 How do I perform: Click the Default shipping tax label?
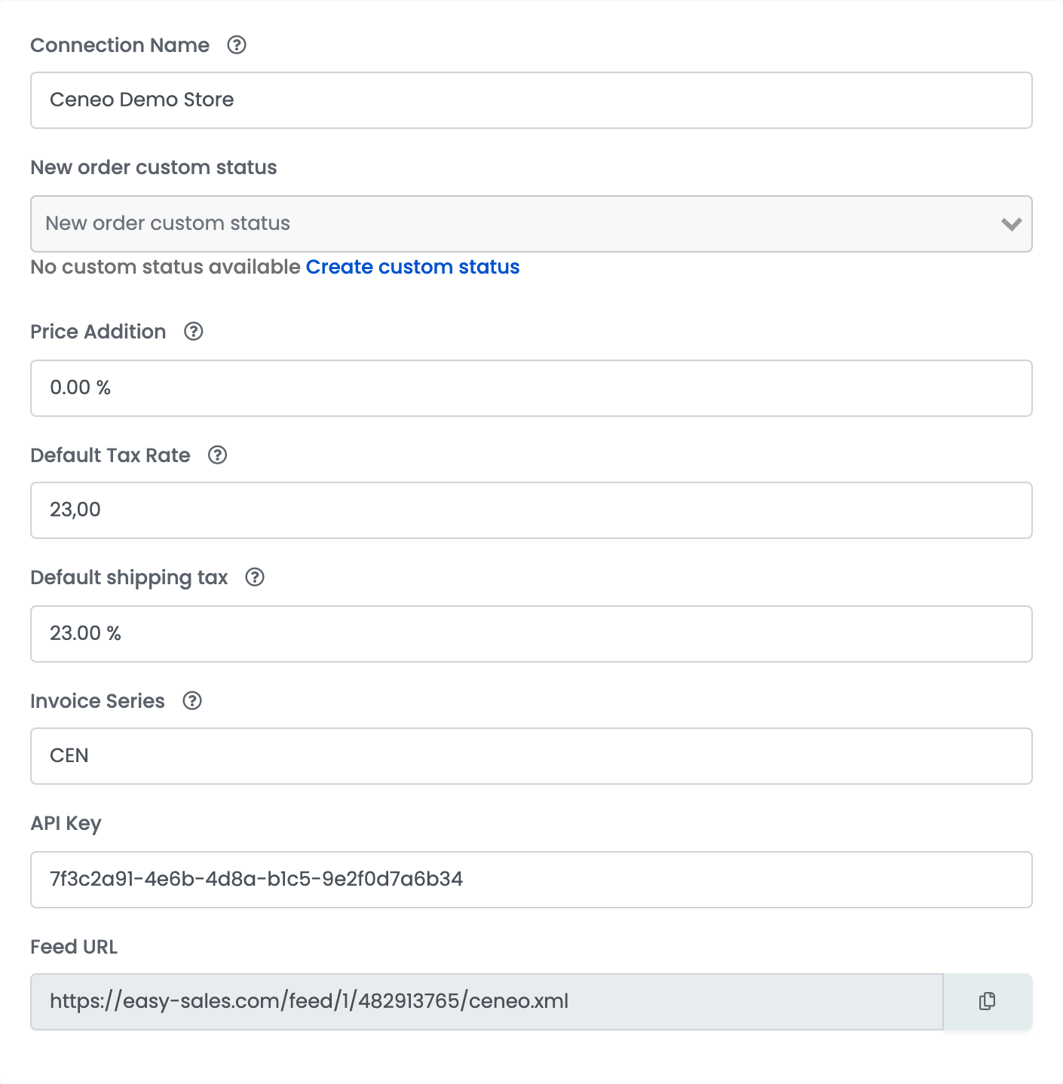[x=129, y=577]
